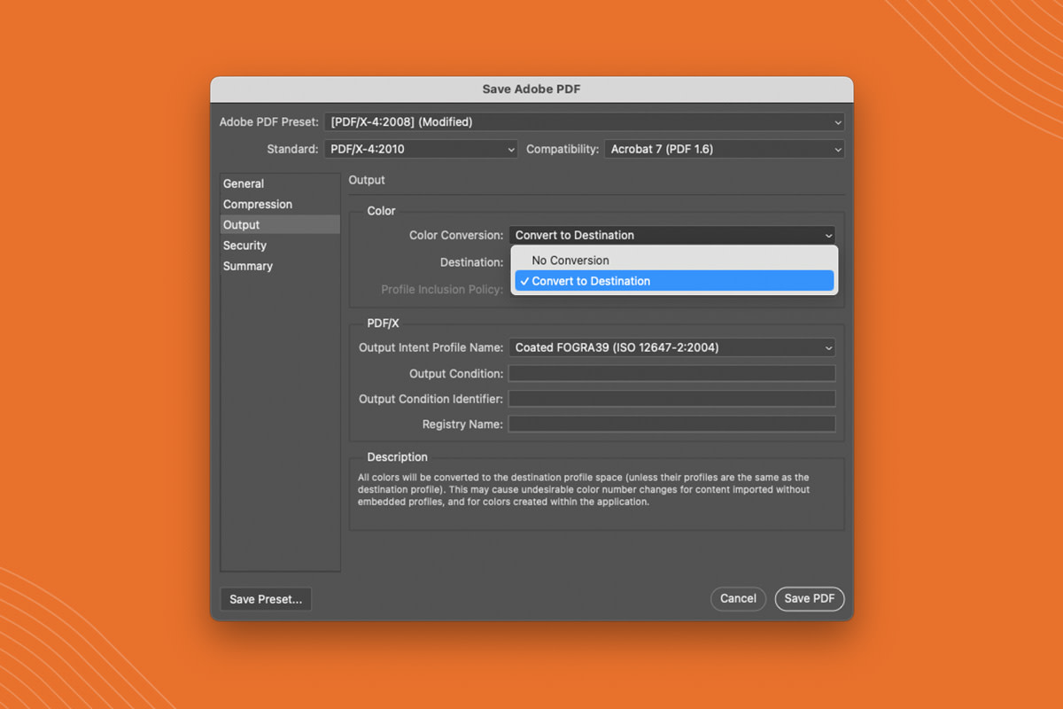The width and height of the screenshot is (1063, 709).
Task: Click the Save PDF button
Action: [x=810, y=598]
